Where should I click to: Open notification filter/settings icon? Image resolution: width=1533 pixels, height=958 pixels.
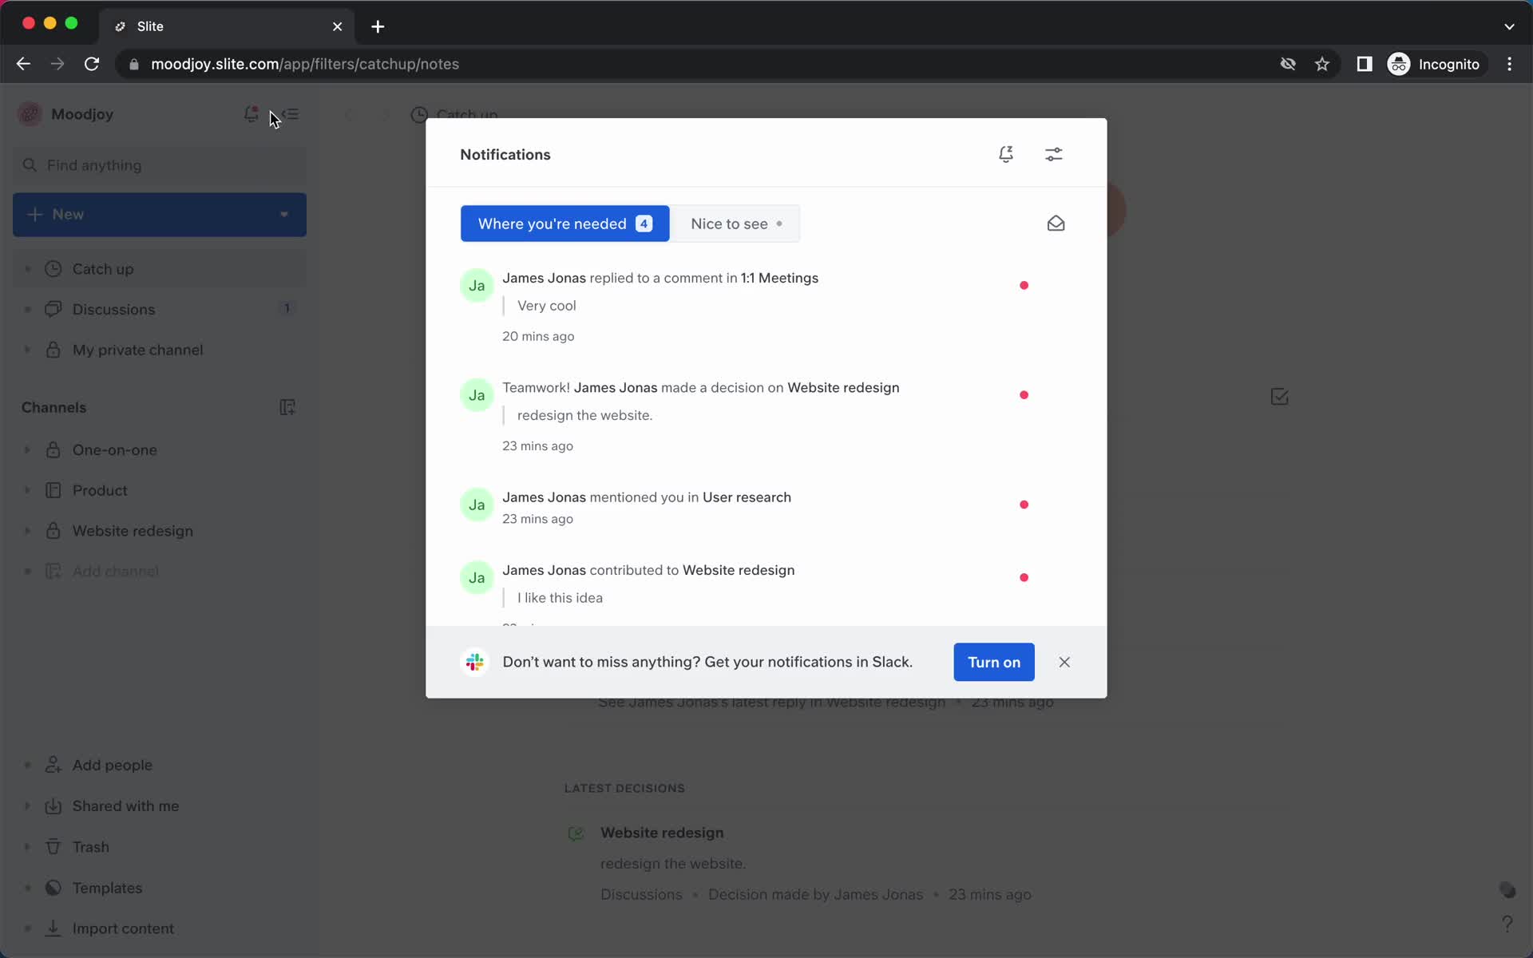pyautogui.click(x=1054, y=153)
